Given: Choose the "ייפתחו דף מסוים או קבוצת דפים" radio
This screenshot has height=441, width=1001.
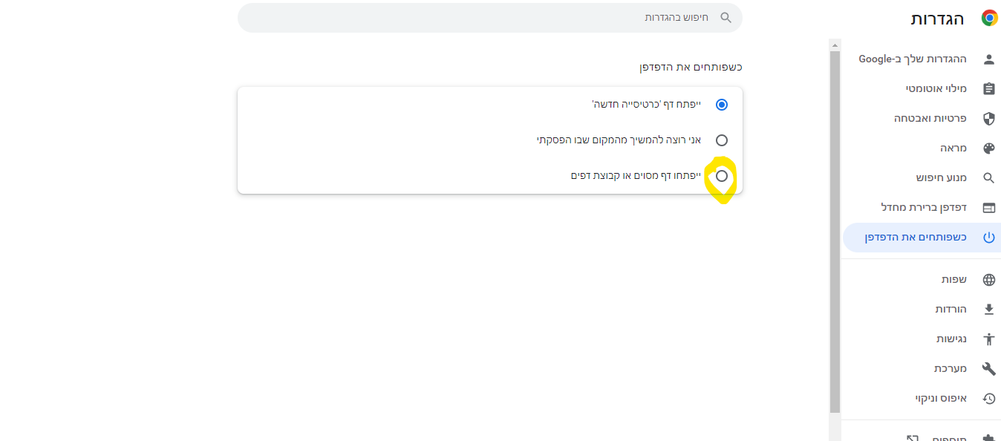Looking at the screenshot, I should pyautogui.click(x=721, y=176).
